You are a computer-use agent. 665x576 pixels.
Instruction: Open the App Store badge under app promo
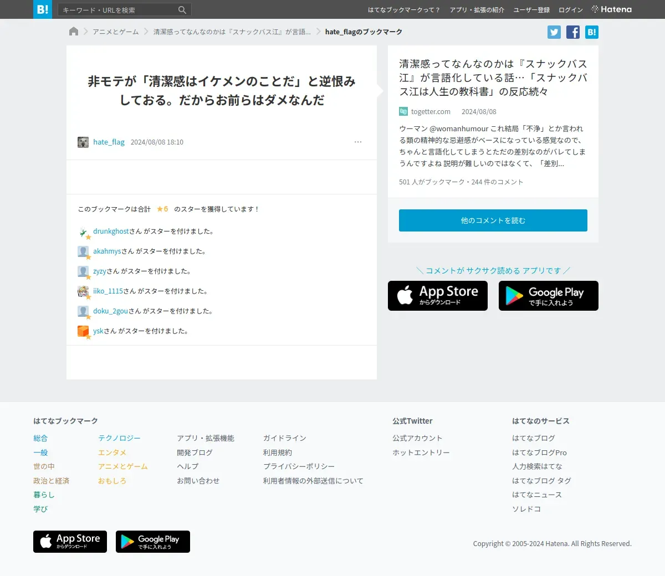click(x=438, y=296)
